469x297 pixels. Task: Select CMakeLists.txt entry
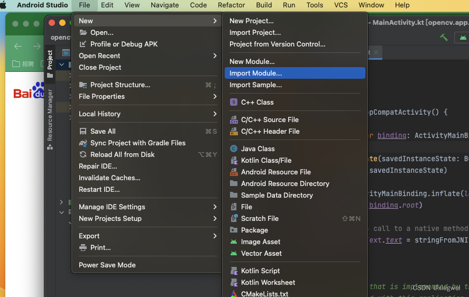click(x=295, y=294)
